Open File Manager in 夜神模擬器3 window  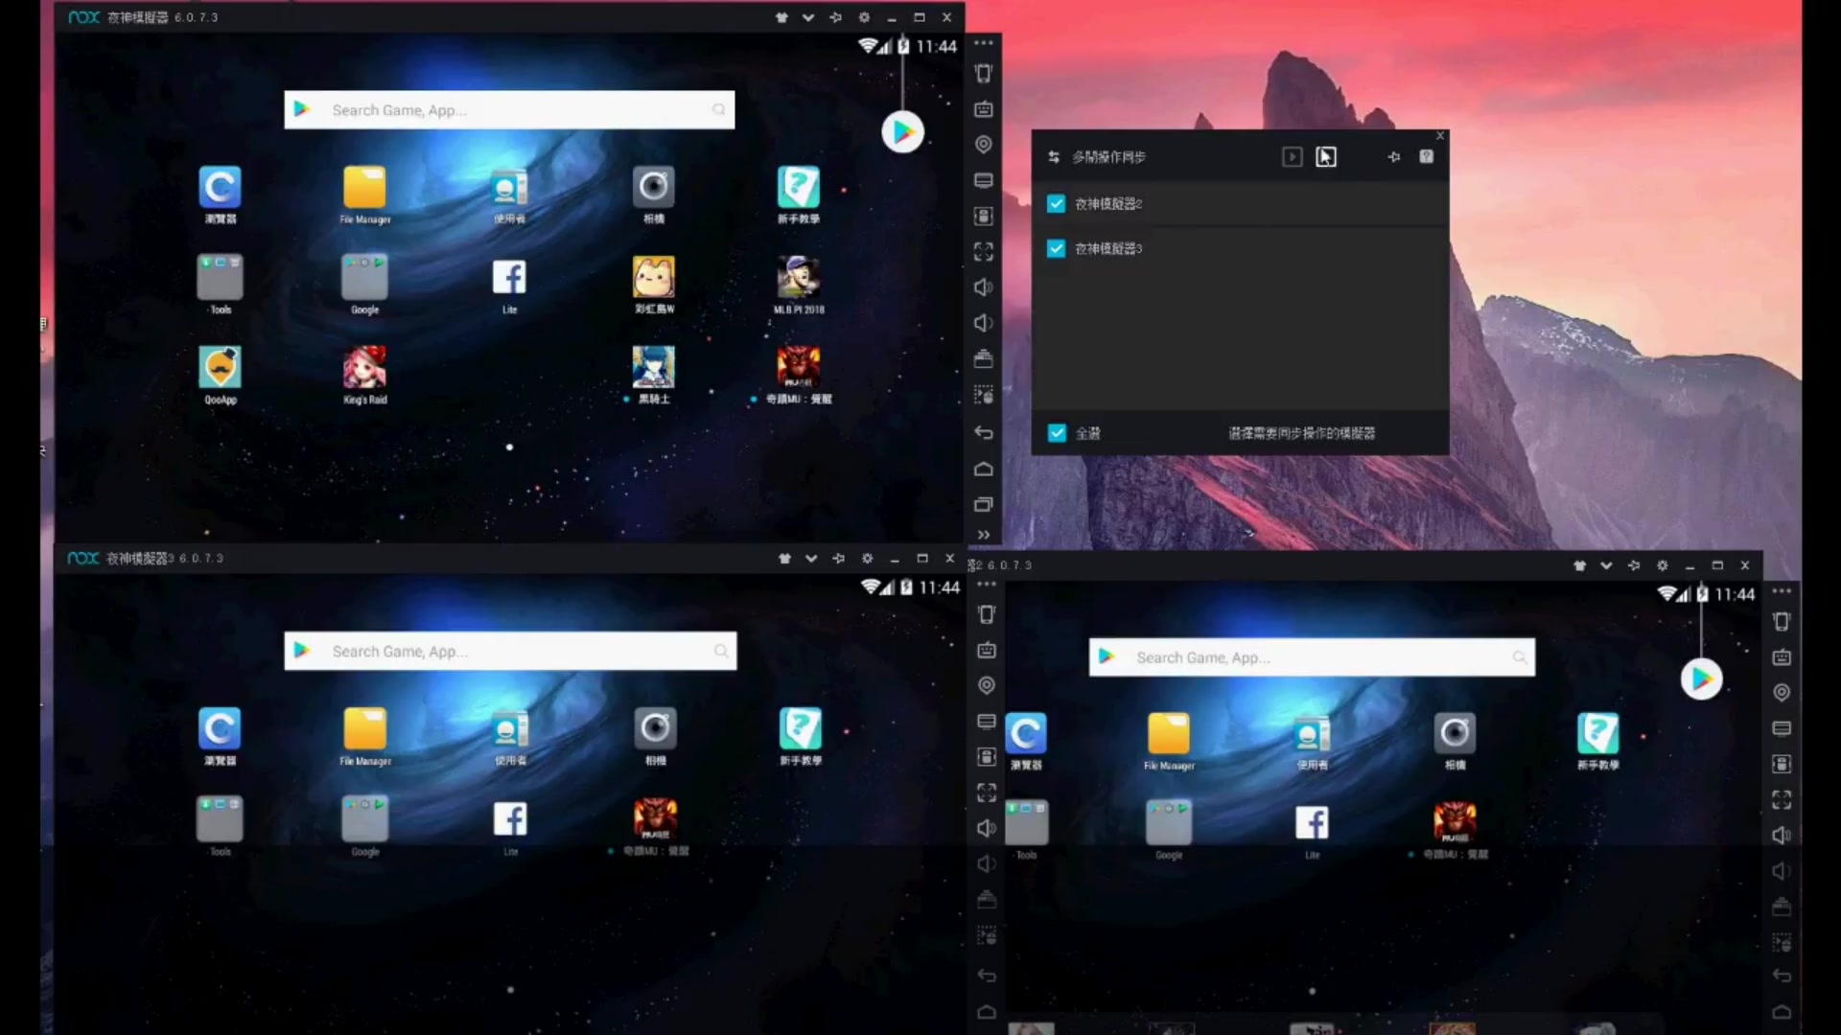(x=364, y=730)
